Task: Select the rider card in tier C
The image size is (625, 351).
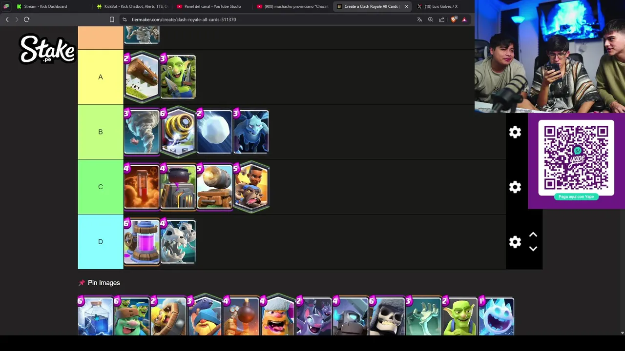Action: tap(251, 187)
